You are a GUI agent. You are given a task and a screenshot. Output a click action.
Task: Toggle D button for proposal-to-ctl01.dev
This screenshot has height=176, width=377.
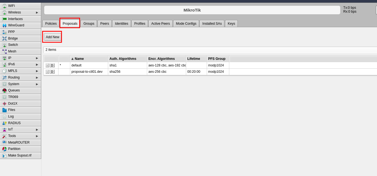(52, 72)
